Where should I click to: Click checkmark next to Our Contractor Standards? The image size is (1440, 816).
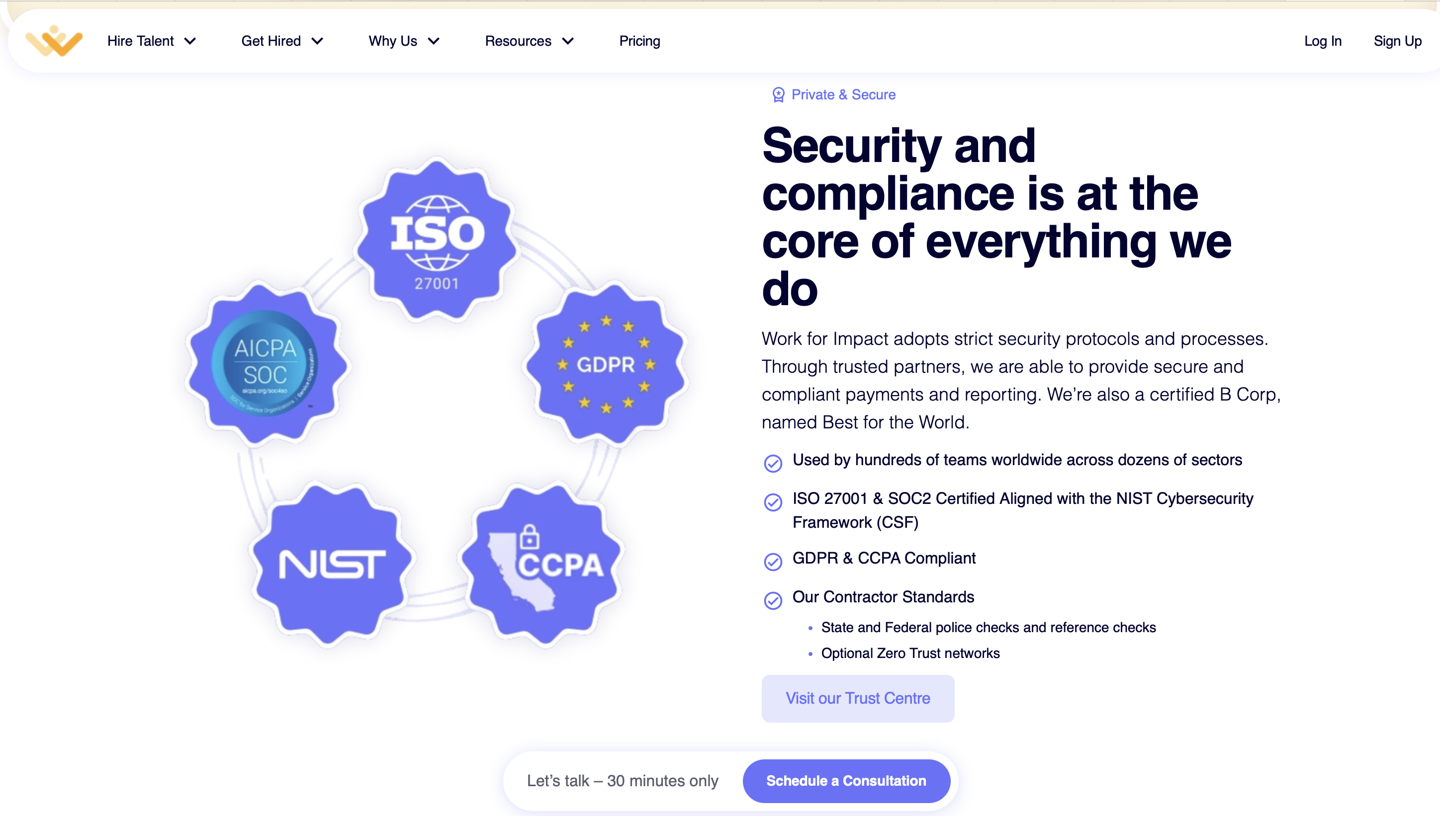tap(773, 600)
